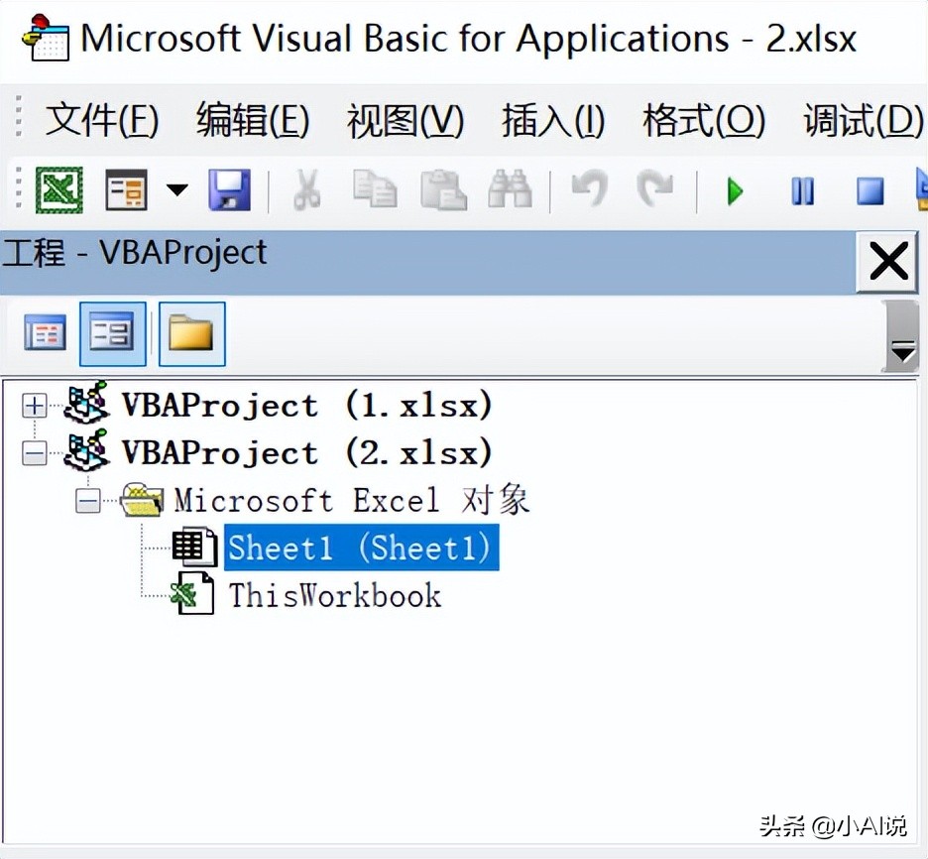
Task: Click the Insert UserForm toolbar icon
Action: tap(126, 190)
